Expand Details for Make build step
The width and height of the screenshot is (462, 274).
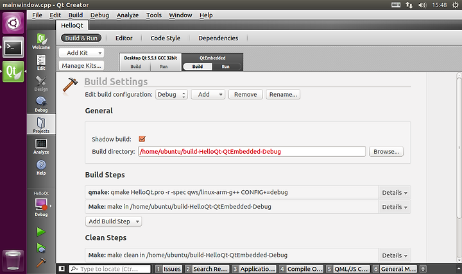point(394,207)
